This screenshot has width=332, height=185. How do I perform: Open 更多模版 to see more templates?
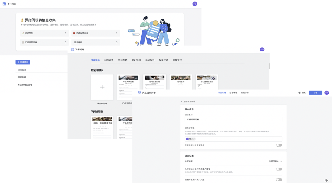click(95, 42)
